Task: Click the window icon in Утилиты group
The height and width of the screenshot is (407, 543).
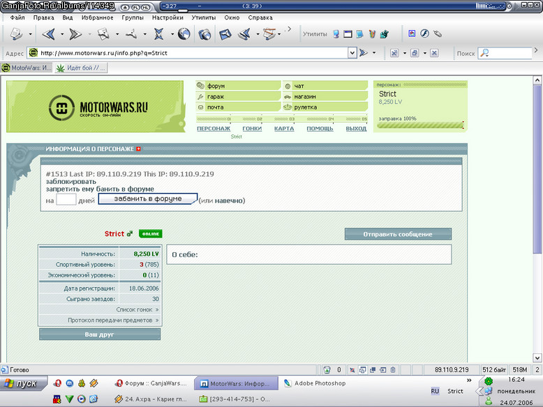Action: [x=348, y=34]
